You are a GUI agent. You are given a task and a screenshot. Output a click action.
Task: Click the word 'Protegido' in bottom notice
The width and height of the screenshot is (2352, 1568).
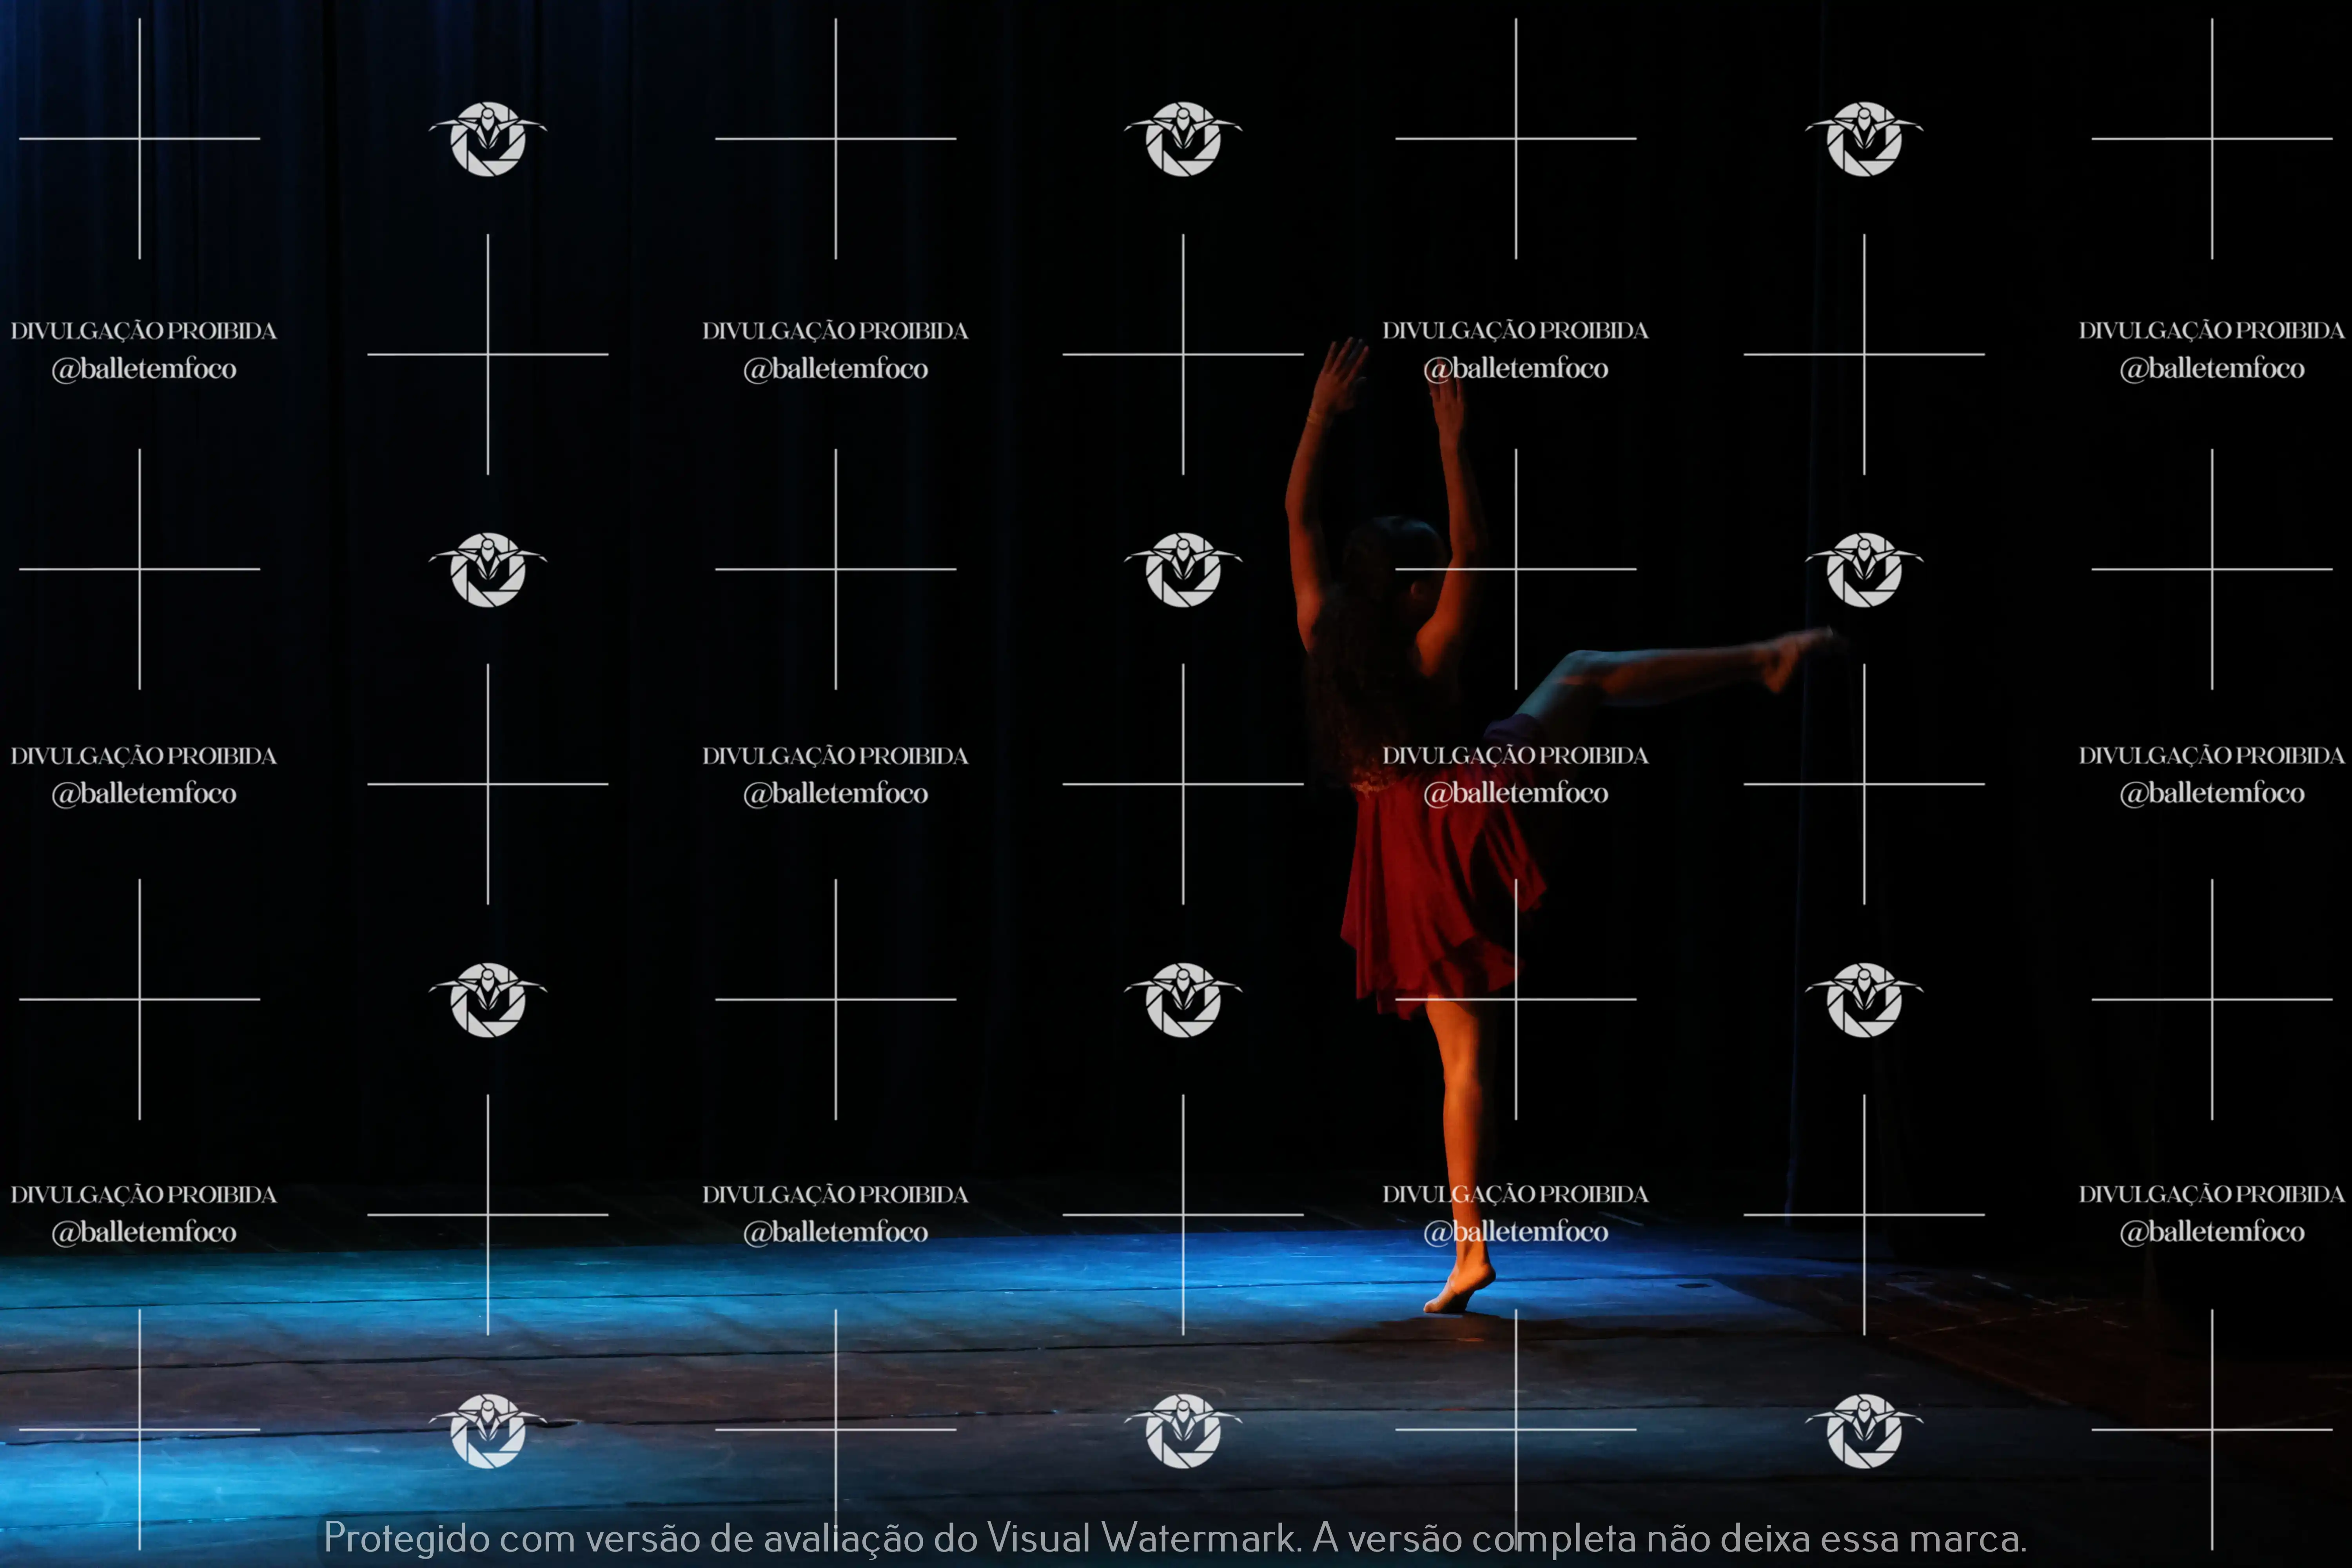[407, 1538]
